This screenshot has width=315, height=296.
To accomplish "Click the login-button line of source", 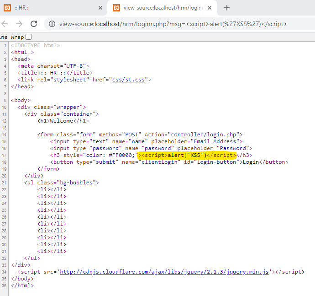I will (169, 162).
